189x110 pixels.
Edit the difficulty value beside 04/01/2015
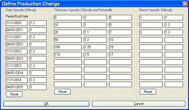(x=38, y=87)
